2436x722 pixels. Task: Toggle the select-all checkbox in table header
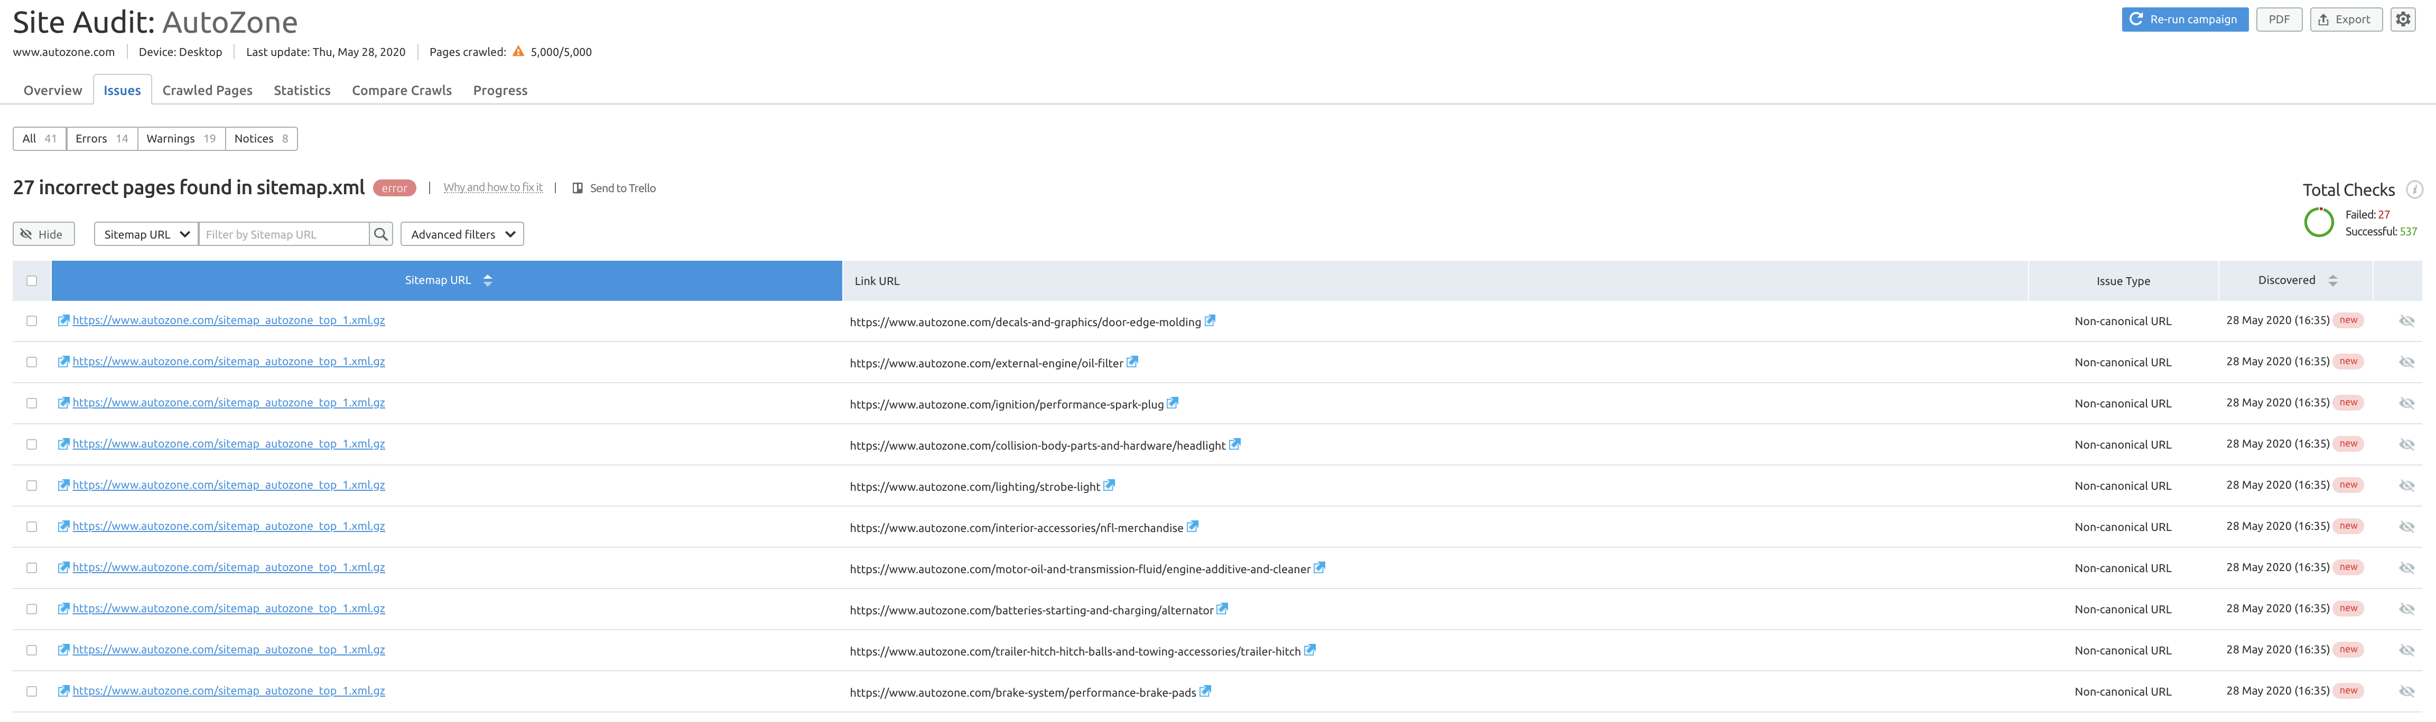tap(31, 281)
